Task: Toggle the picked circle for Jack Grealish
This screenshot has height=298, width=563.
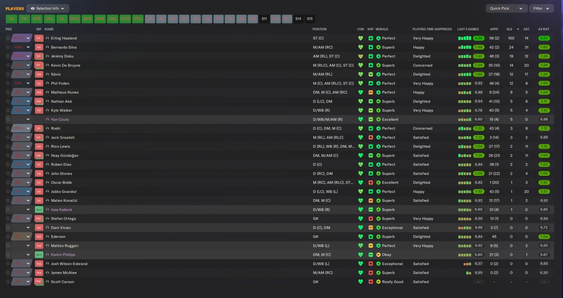Action: point(8,138)
